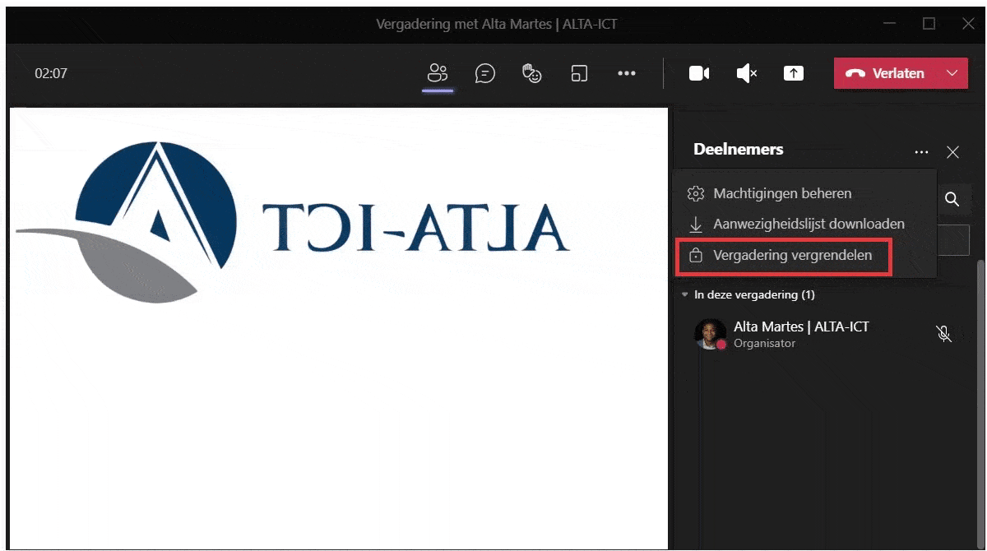This screenshot has height=551, width=987.
Task: Open the settings gear next to Machtigingen beheren
Action: pyautogui.click(x=695, y=192)
